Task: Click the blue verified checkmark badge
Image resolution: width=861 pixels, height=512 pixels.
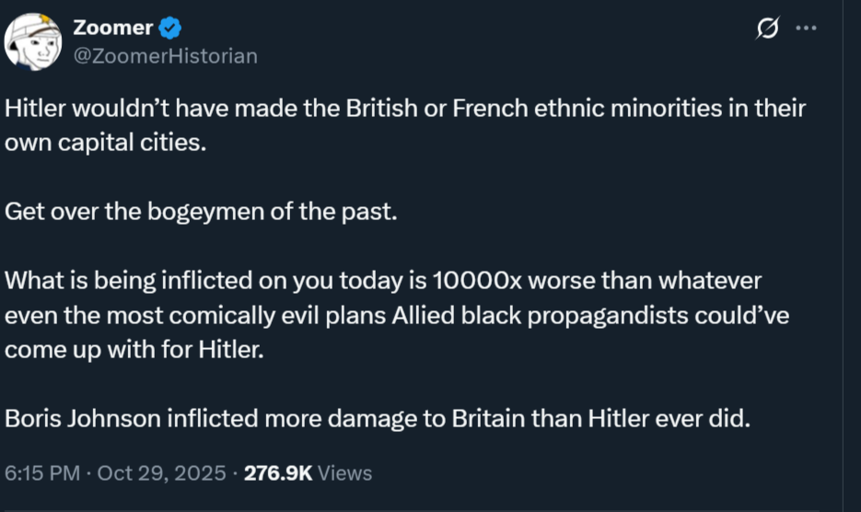Action: (169, 29)
